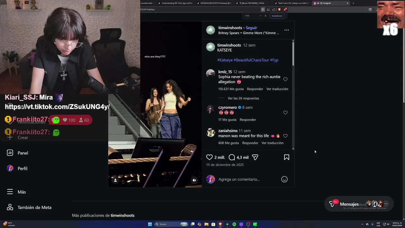Like the post with the heart icon
The width and height of the screenshot is (405, 228).
(209, 157)
